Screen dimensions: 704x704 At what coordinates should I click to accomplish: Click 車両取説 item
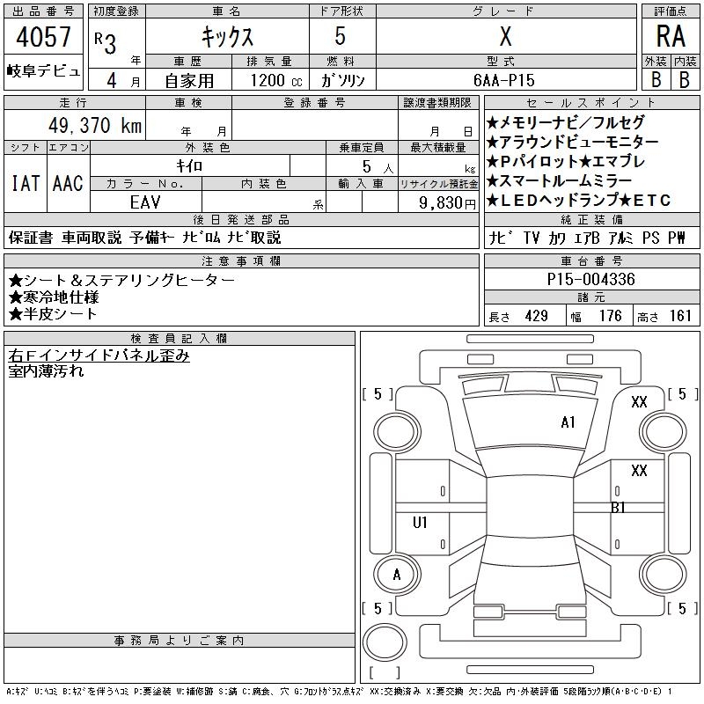(x=92, y=238)
